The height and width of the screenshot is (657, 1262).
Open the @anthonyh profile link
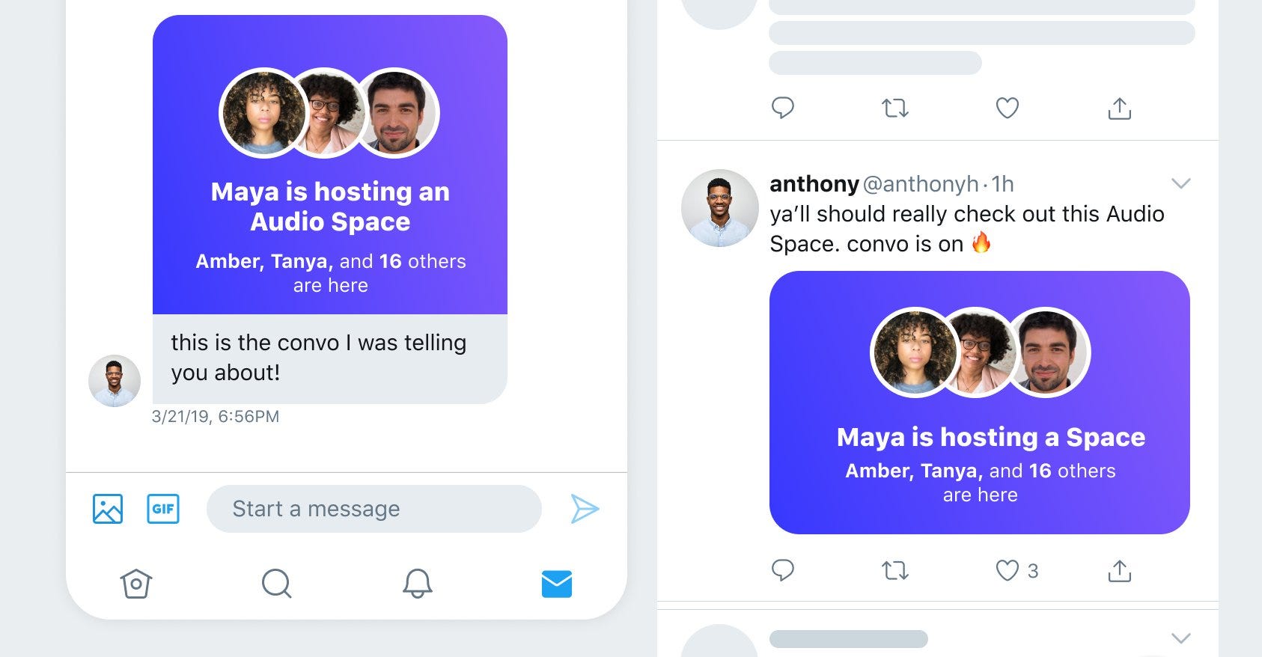click(921, 183)
